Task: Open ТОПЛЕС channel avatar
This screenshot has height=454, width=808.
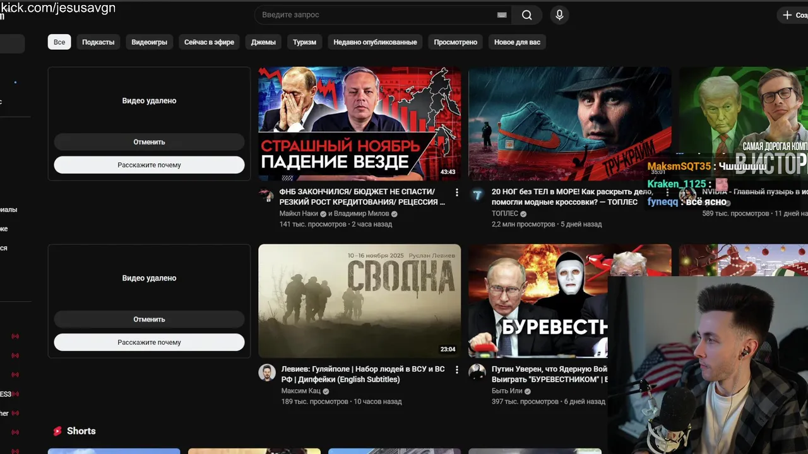Action: 477,195
